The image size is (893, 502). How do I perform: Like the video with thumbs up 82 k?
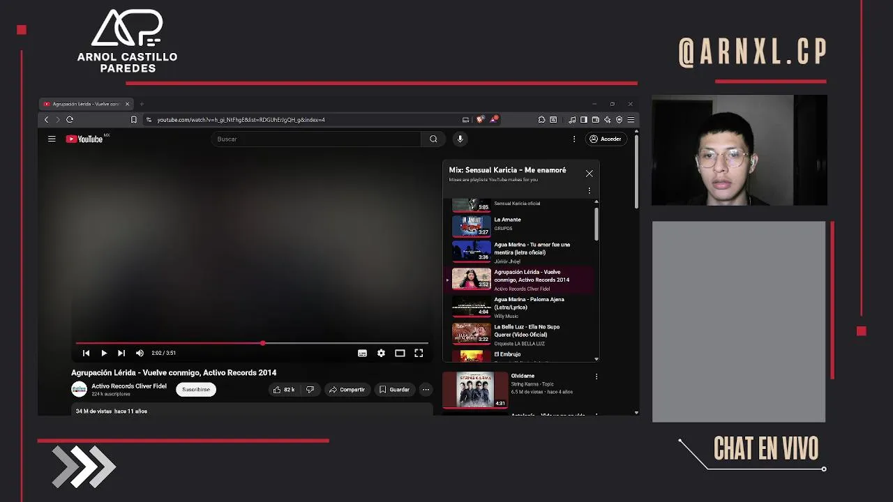coord(284,390)
